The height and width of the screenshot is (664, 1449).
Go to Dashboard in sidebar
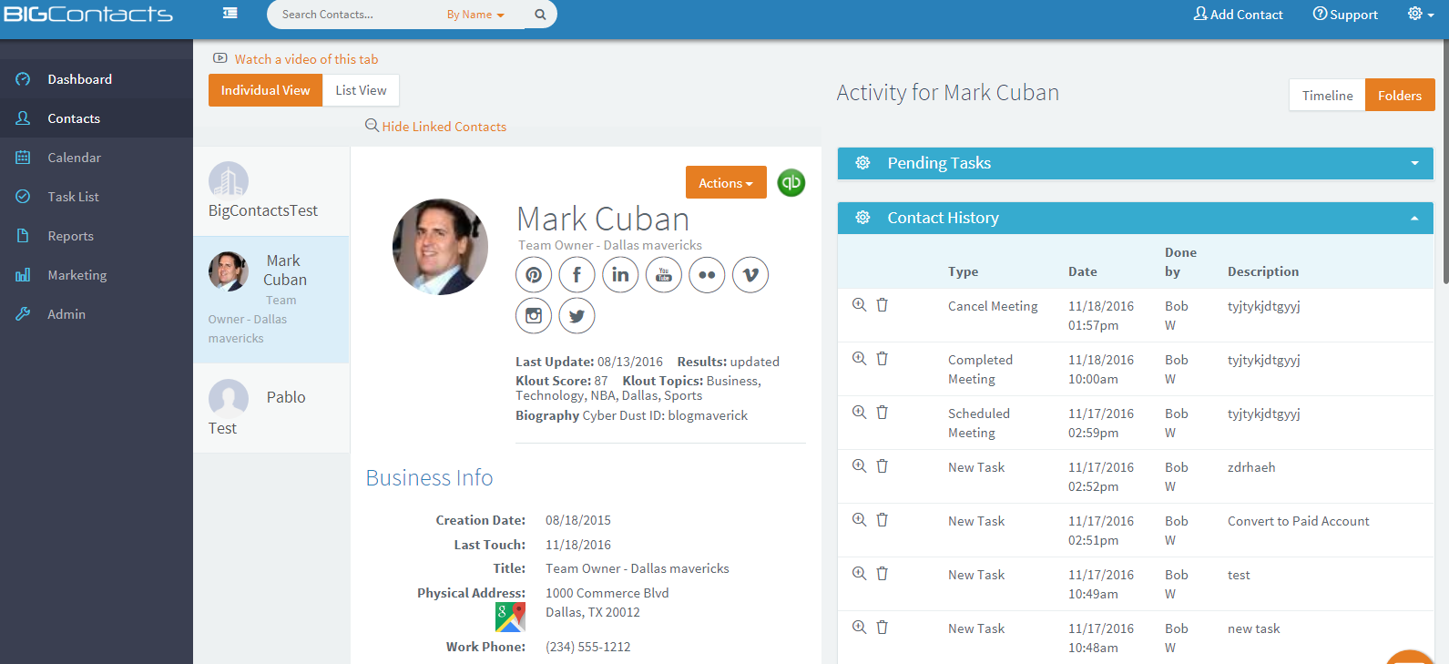pos(97,79)
